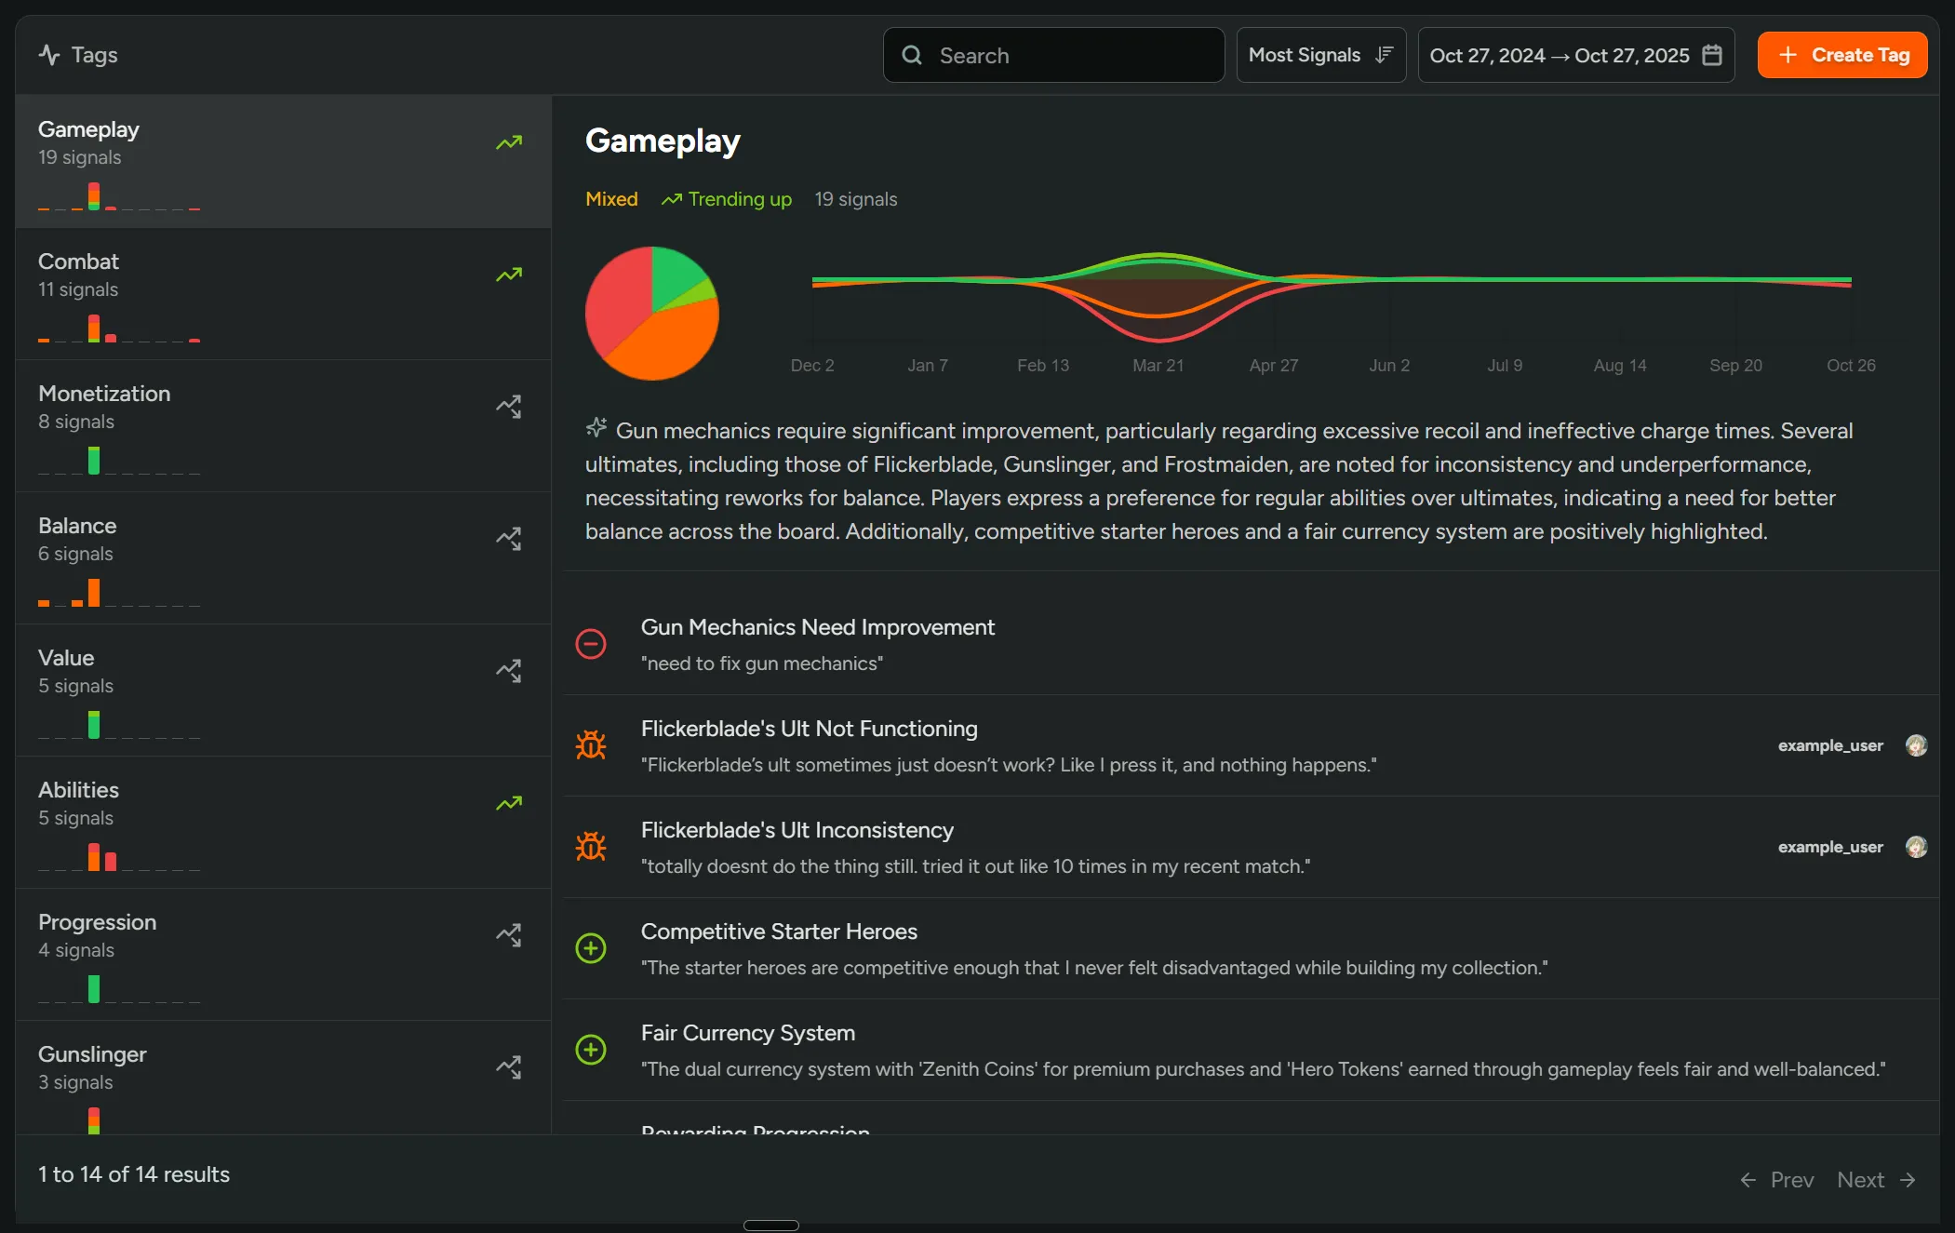Click the sort descending icon next to Most Signals
This screenshot has width=1955, height=1233.
(x=1385, y=55)
